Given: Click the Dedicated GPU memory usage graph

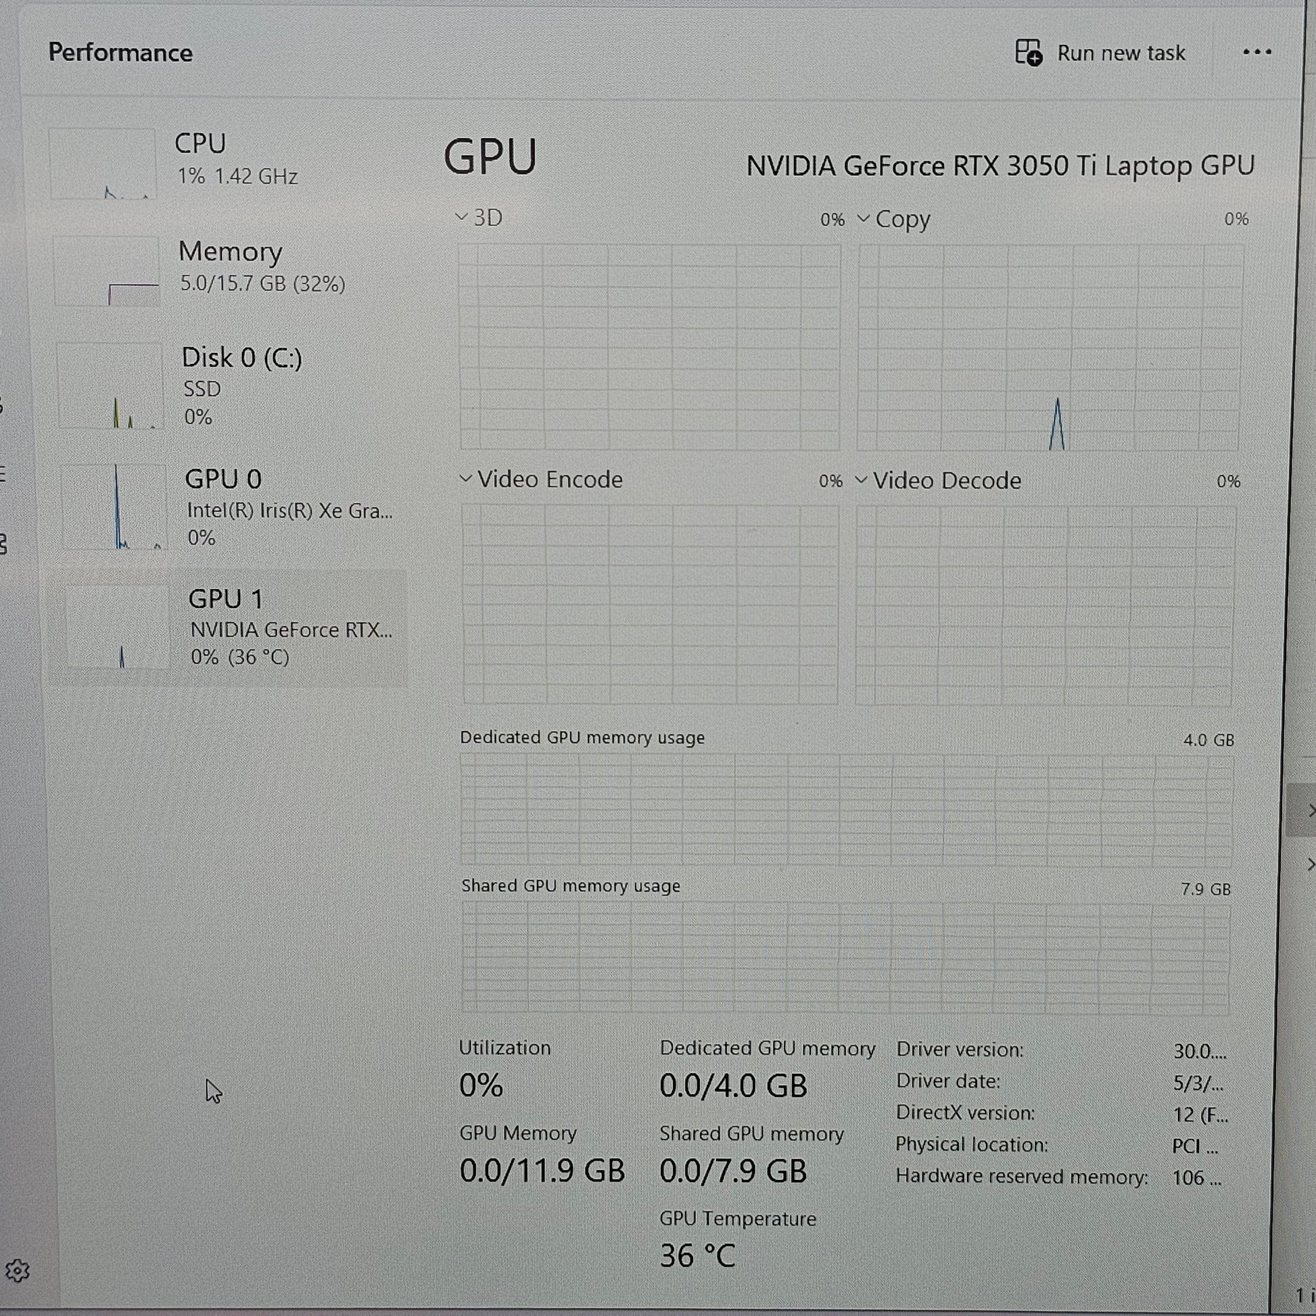Looking at the screenshot, I should click(x=847, y=809).
